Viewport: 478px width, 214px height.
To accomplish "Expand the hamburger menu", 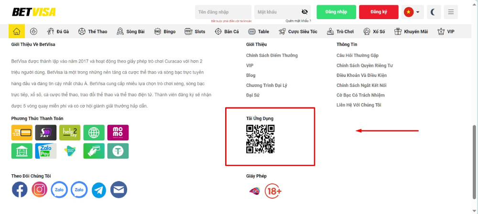I will [450, 12].
